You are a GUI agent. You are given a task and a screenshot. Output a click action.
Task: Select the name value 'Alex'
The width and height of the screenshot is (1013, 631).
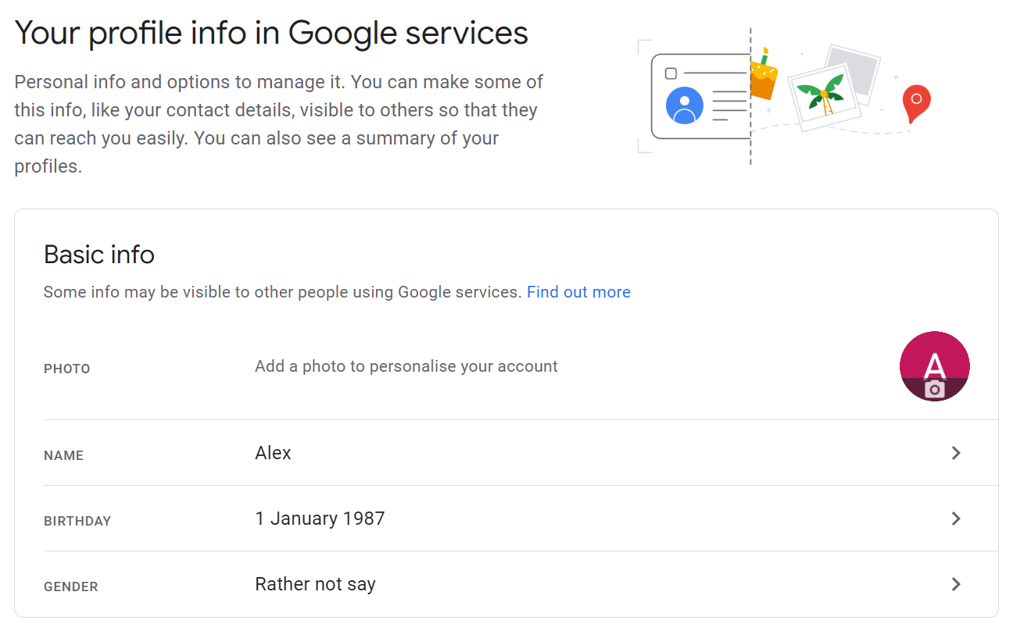tap(273, 453)
